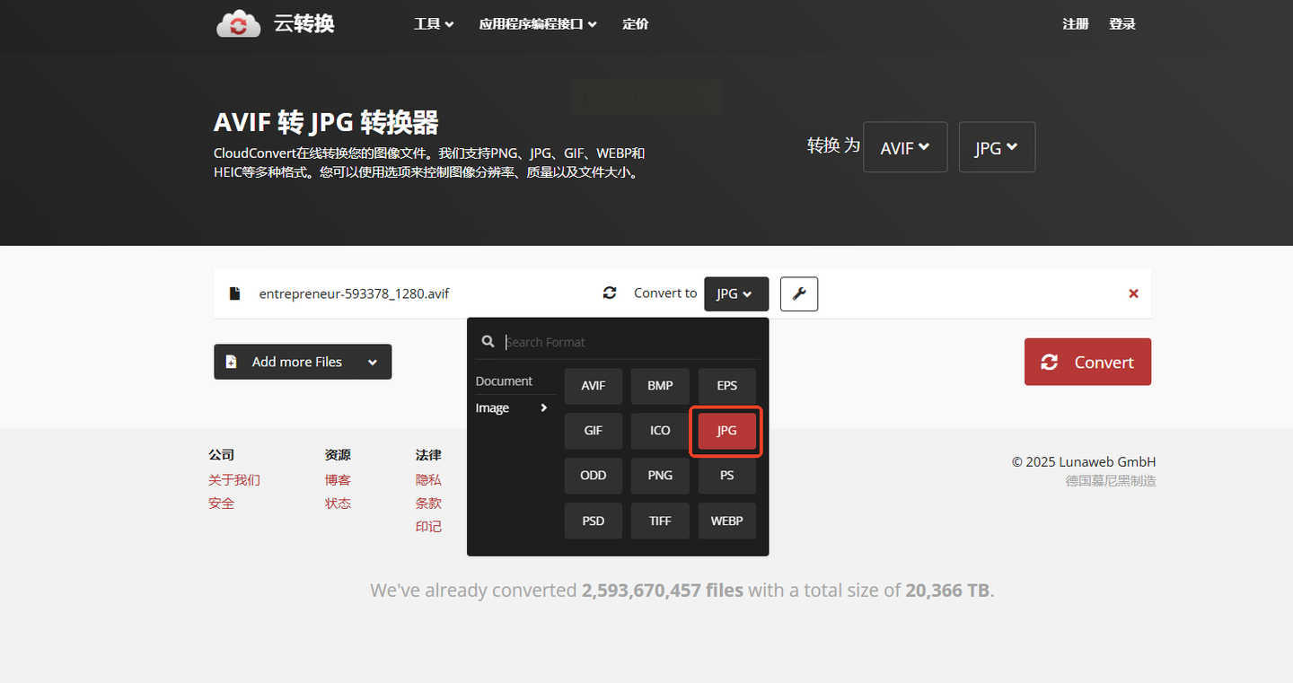Click the Add more Files button label
This screenshot has height=683, width=1293.
(297, 362)
